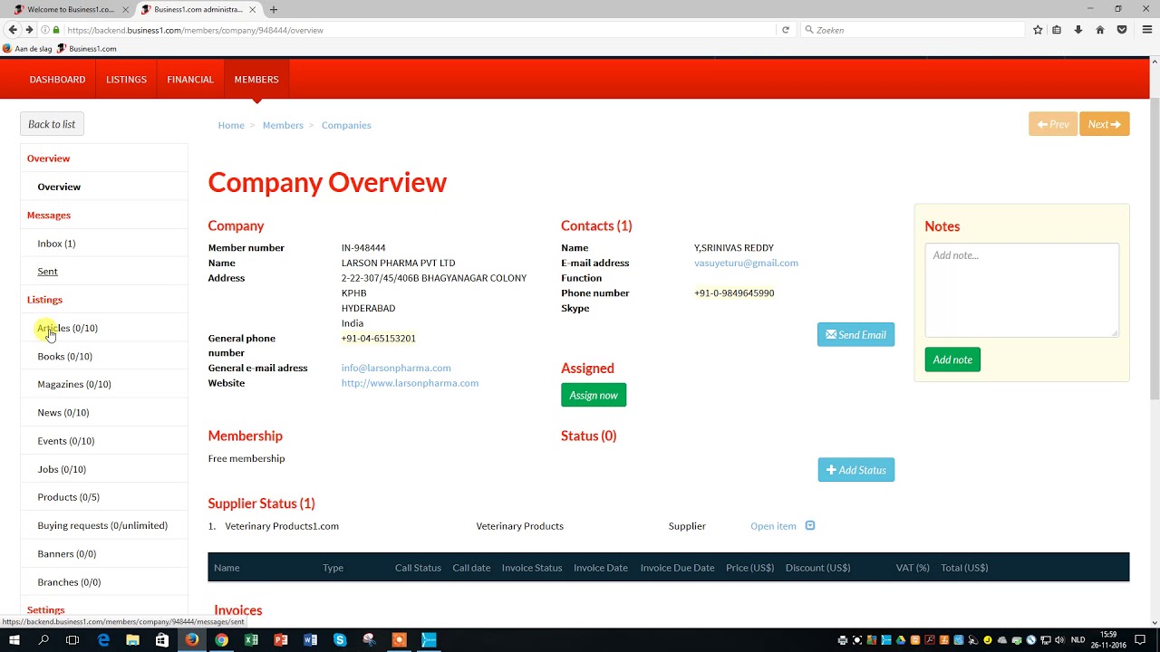The width and height of the screenshot is (1160, 652).
Task: Open Windows taskbar search
Action: (x=43, y=640)
